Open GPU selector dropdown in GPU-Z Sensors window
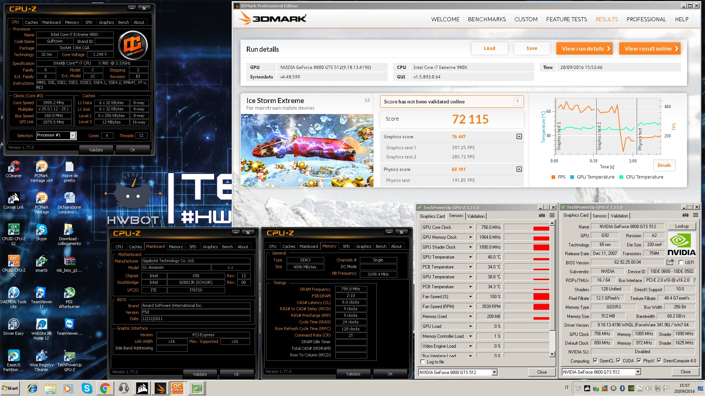The height and width of the screenshot is (396, 705). tap(495, 373)
